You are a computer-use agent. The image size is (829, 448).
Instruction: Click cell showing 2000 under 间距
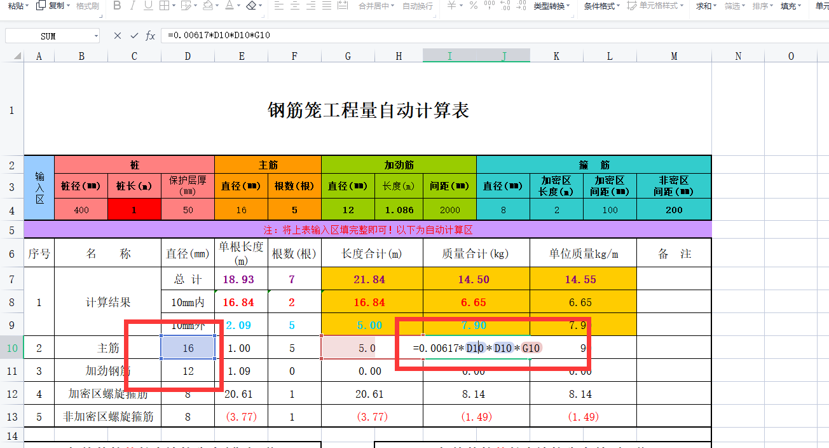(x=449, y=209)
